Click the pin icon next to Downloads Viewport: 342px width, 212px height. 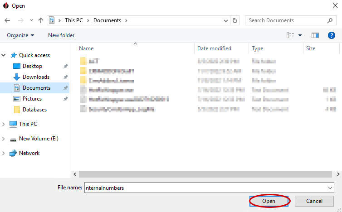tap(65, 77)
